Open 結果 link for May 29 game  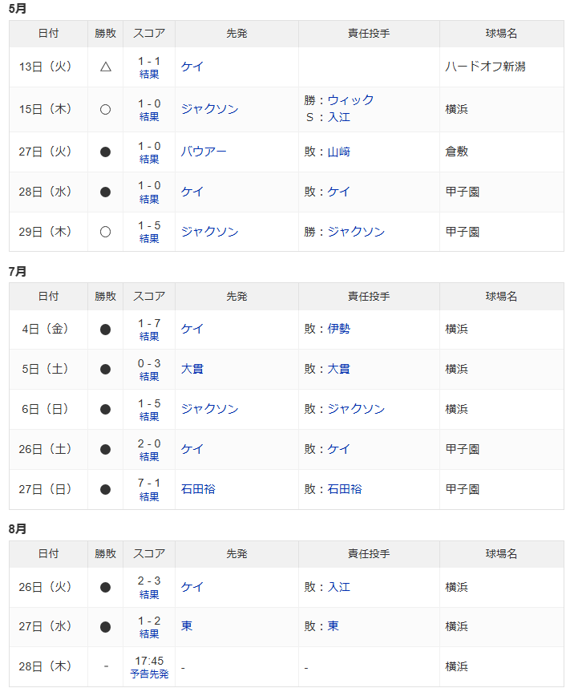point(149,239)
